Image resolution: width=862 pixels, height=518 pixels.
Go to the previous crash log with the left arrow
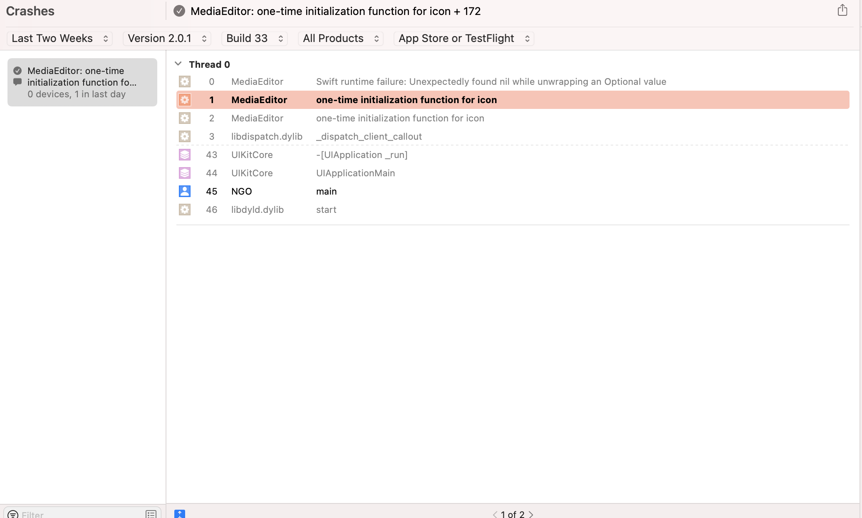pyautogui.click(x=495, y=514)
